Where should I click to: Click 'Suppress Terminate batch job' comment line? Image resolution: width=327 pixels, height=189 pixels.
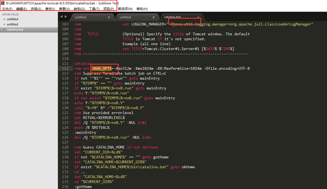(120, 74)
